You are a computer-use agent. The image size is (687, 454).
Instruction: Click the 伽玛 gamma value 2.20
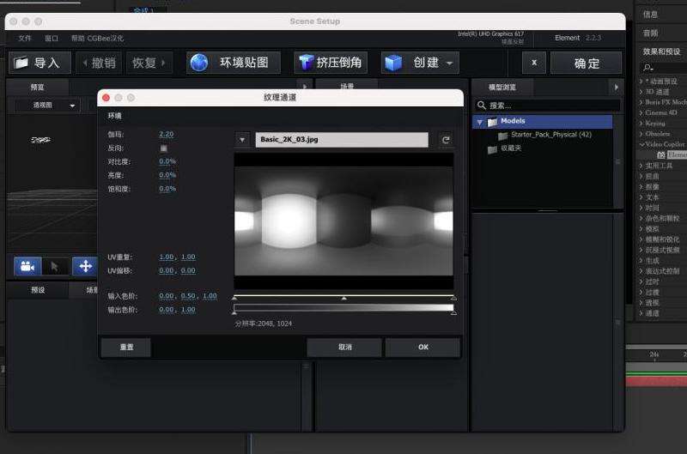166,135
